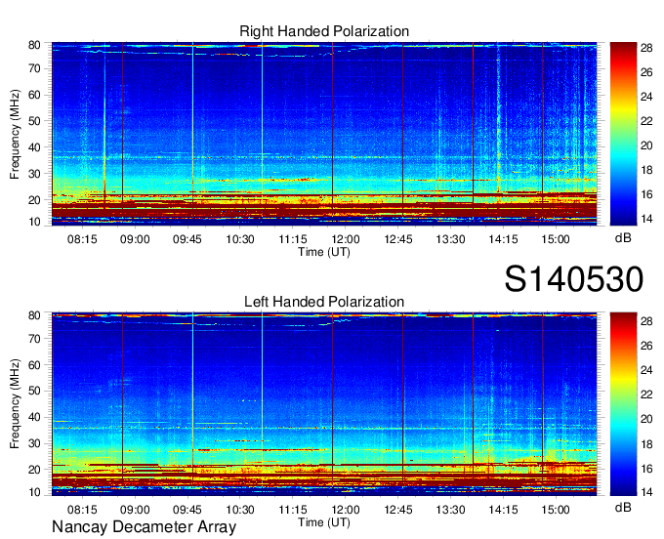Click the 14 dB label on Left Handed colorbar

point(646,492)
